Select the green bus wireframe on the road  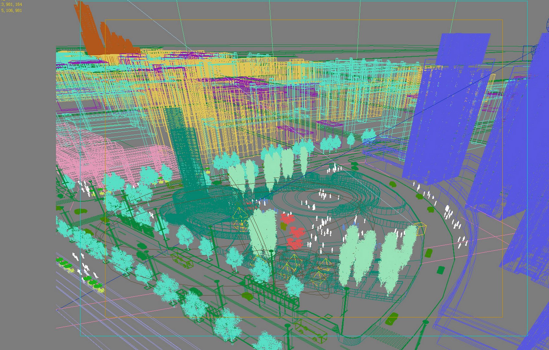(x=310, y=331)
